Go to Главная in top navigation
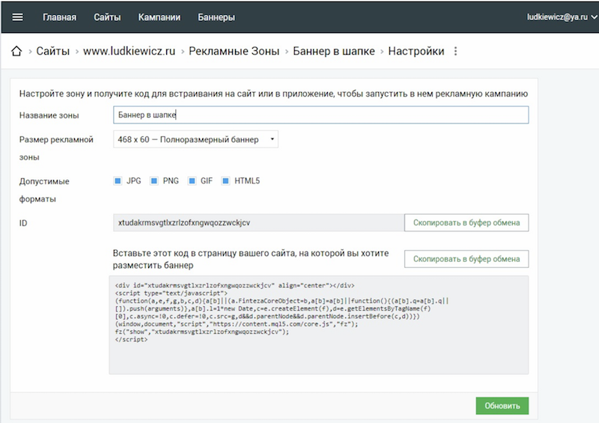The width and height of the screenshot is (599, 423). pyautogui.click(x=60, y=17)
